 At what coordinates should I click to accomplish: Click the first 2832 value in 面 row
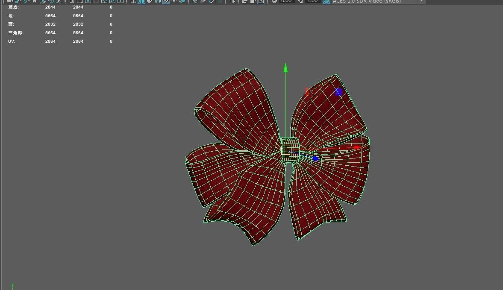point(50,24)
